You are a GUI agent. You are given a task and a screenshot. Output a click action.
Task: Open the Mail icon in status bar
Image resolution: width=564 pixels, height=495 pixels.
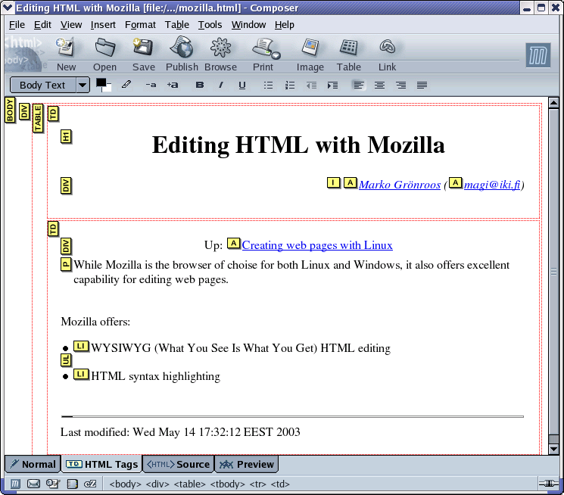coord(34,484)
